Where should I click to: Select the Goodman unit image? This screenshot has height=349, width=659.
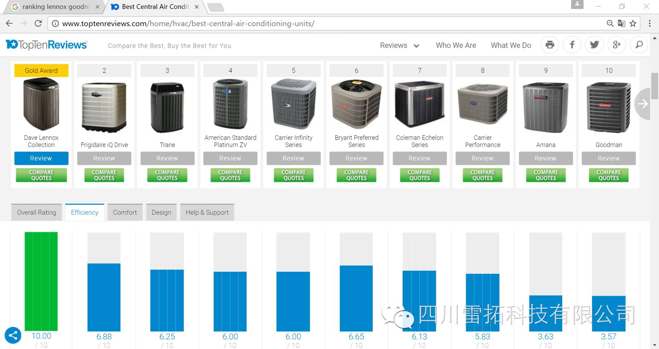pyautogui.click(x=609, y=107)
